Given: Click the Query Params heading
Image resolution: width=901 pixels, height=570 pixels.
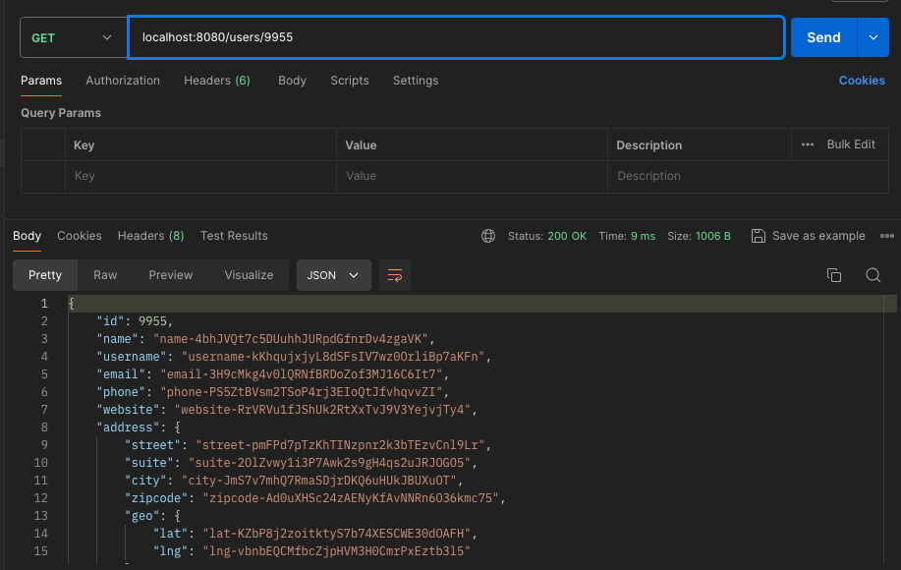Looking at the screenshot, I should tap(61, 113).
